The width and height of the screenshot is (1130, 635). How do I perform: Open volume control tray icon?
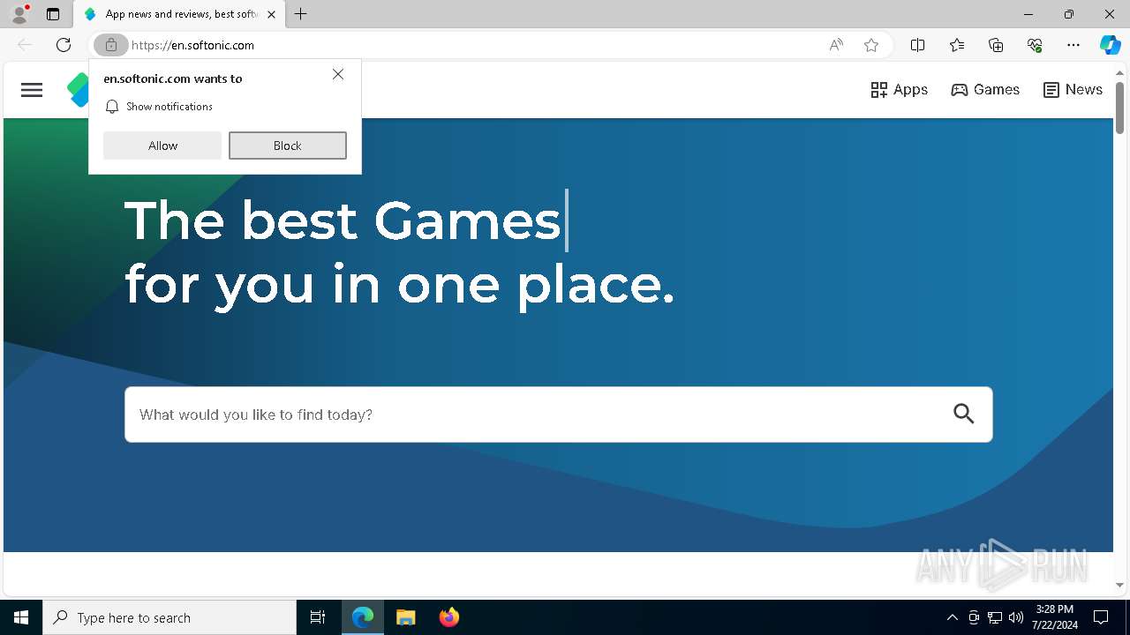click(x=1016, y=617)
